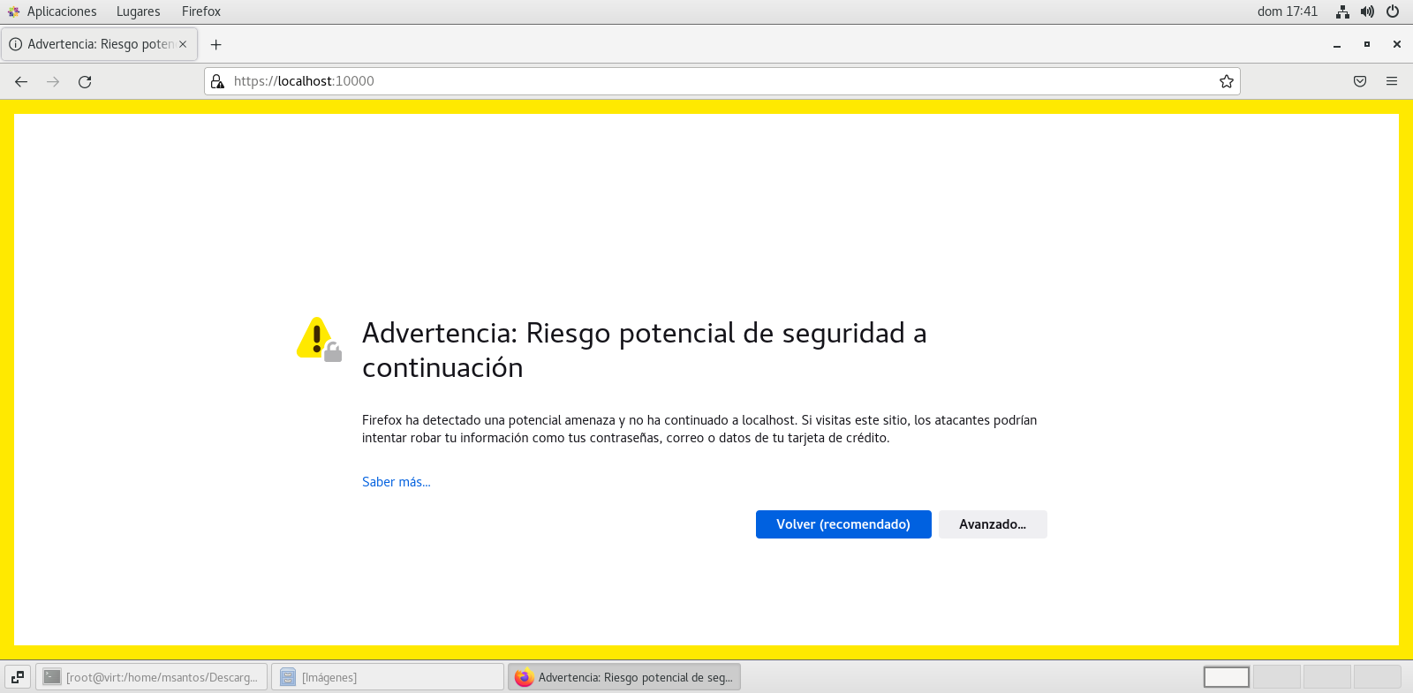Open the power menu icon
Image resolution: width=1413 pixels, height=693 pixels.
[x=1393, y=11]
